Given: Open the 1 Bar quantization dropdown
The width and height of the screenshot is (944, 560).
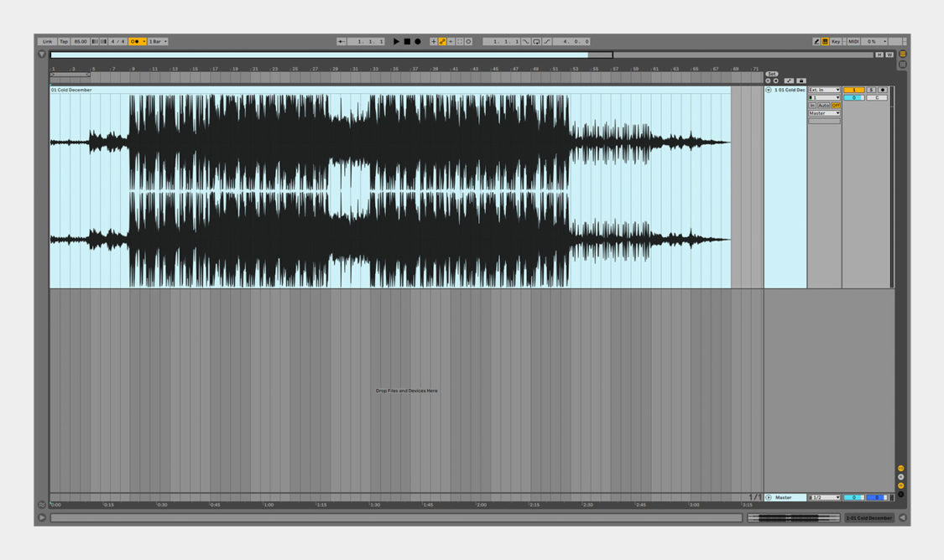Looking at the screenshot, I should click(157, 41).
